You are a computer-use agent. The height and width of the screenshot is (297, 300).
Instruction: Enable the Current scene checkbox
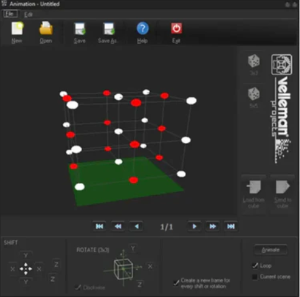pos(255,276)
